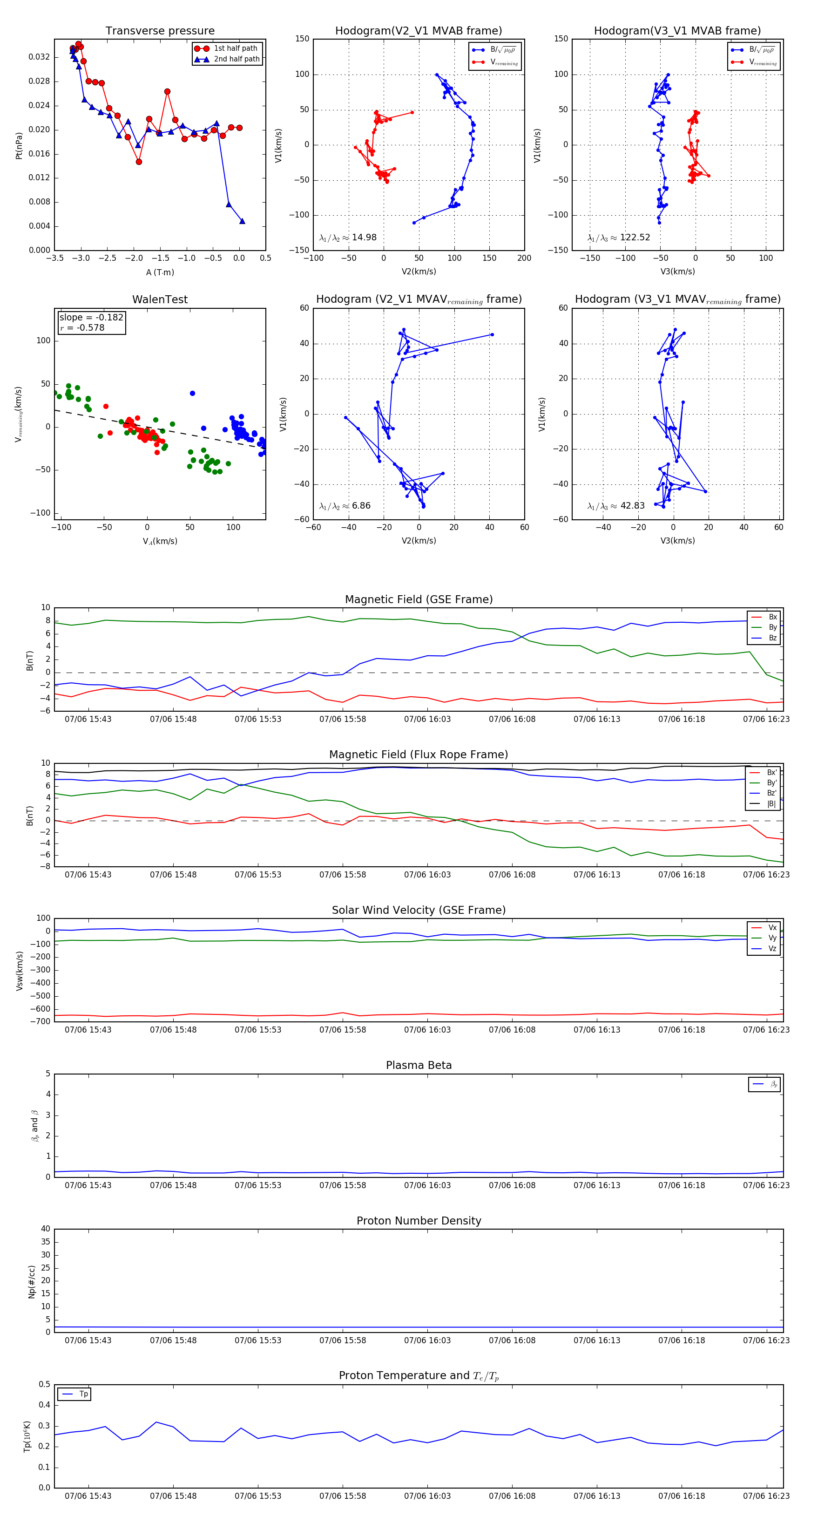Click the |B| legend entry in flux rope plot
This screenshot has height=1537, width=838.
click(x=764, y=804)
